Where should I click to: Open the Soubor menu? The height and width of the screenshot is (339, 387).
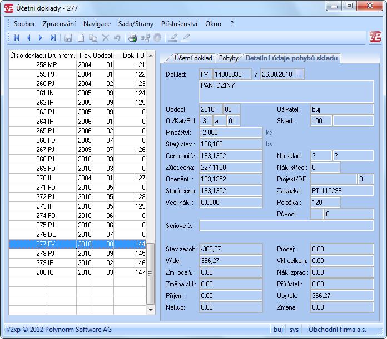[x=24, y=24]
